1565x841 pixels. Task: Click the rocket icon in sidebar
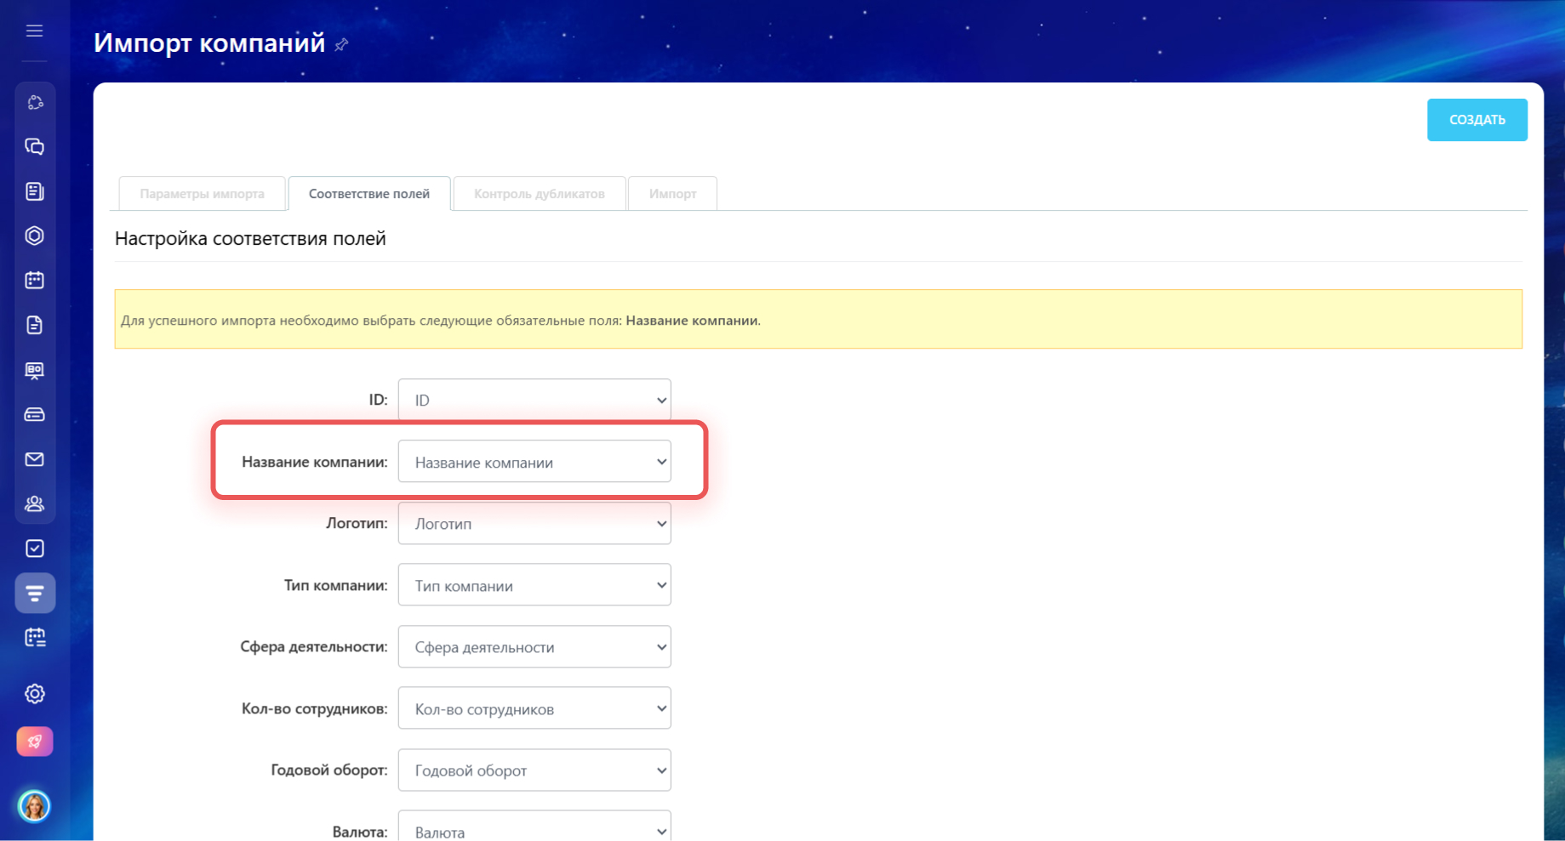point(35,742)
